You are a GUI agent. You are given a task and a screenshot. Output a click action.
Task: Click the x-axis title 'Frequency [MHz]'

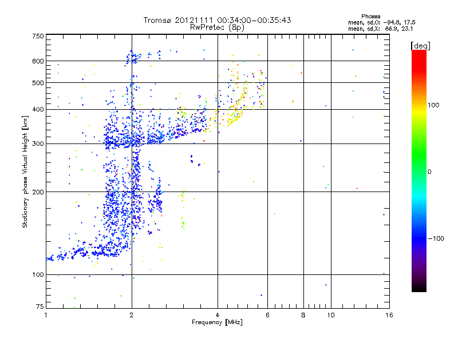(217, 322)
